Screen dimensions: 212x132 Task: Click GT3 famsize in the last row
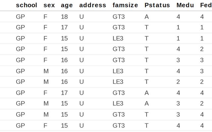pos(119,125)
